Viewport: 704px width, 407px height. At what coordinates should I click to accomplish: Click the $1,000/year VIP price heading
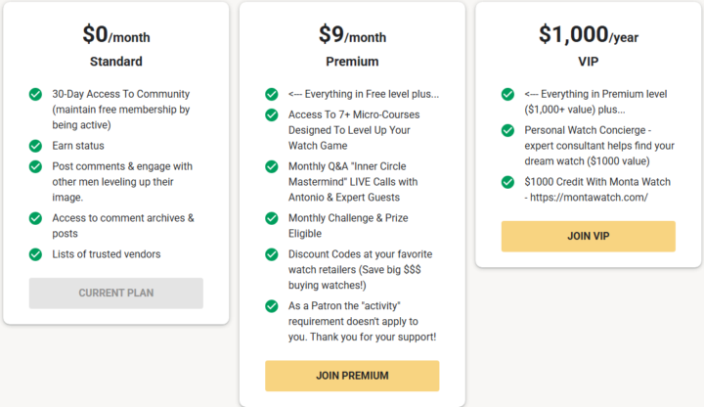click(588, 36)
